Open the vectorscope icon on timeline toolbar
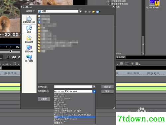The height and width of the screenshot is (125, 166). click(x=132, y=64)
